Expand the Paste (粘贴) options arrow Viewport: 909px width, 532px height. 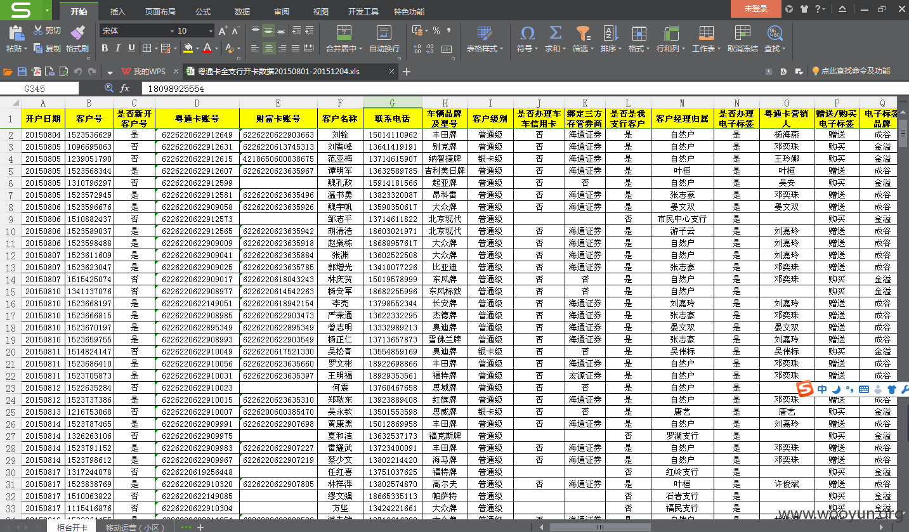click(x=25, y=49)
